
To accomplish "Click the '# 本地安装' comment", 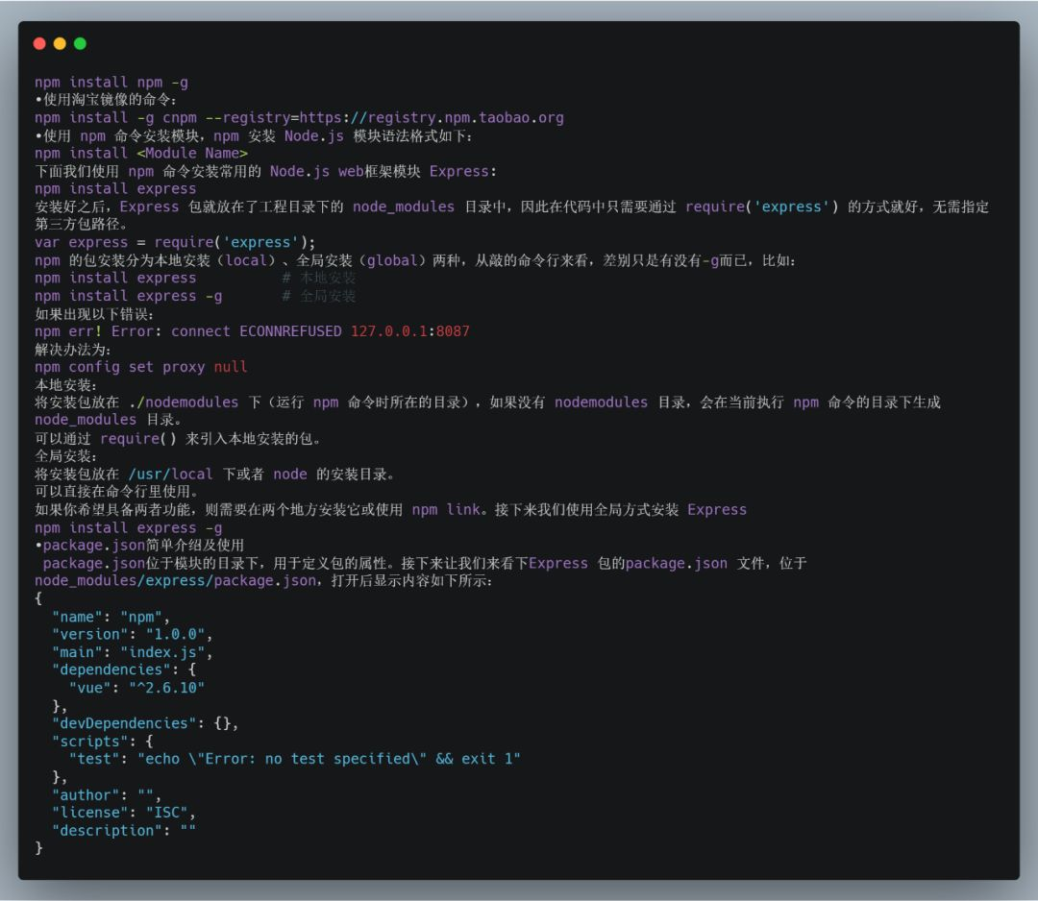I will pos(319,278).
